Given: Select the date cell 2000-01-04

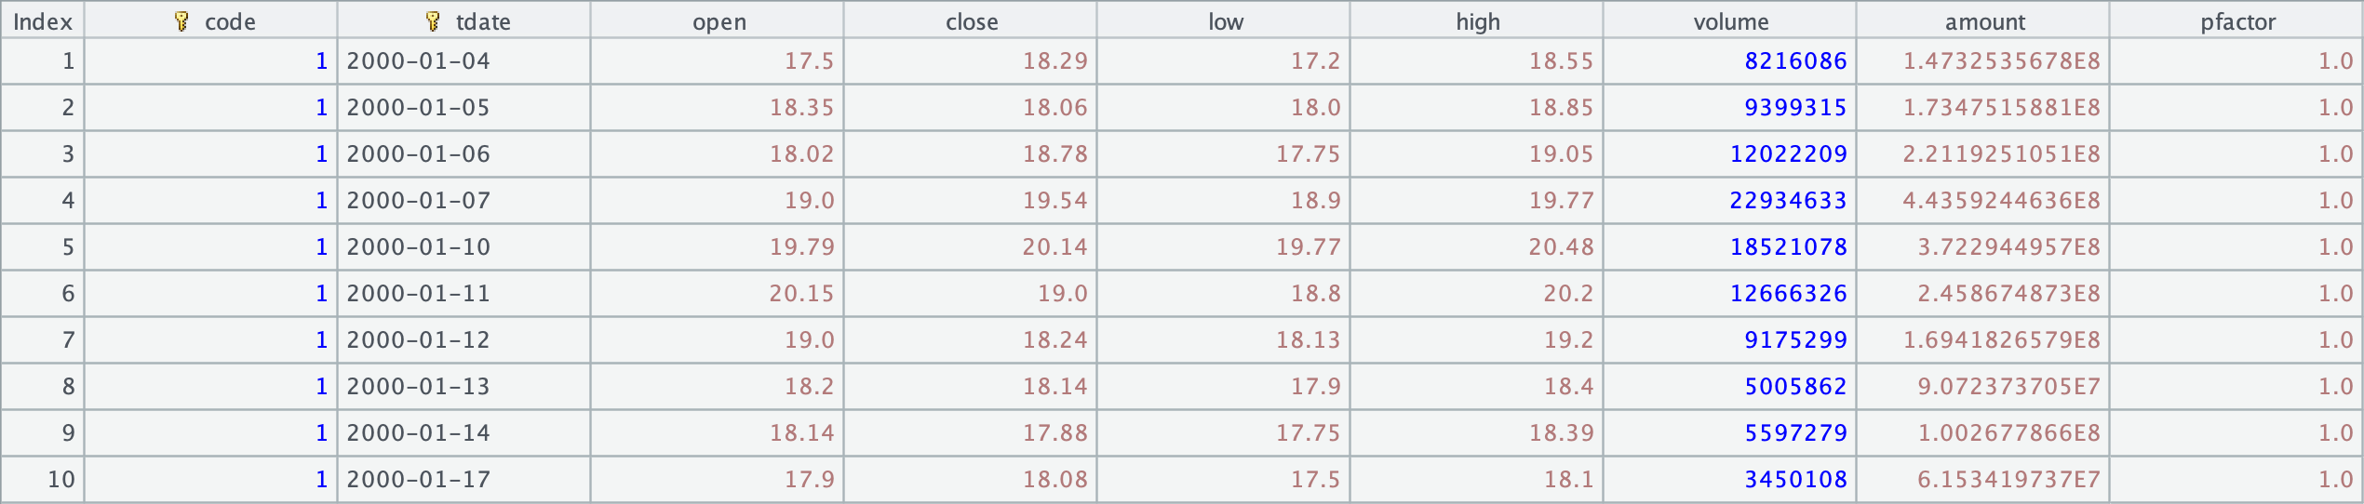Looking at the screenshot, I should 418,61.
